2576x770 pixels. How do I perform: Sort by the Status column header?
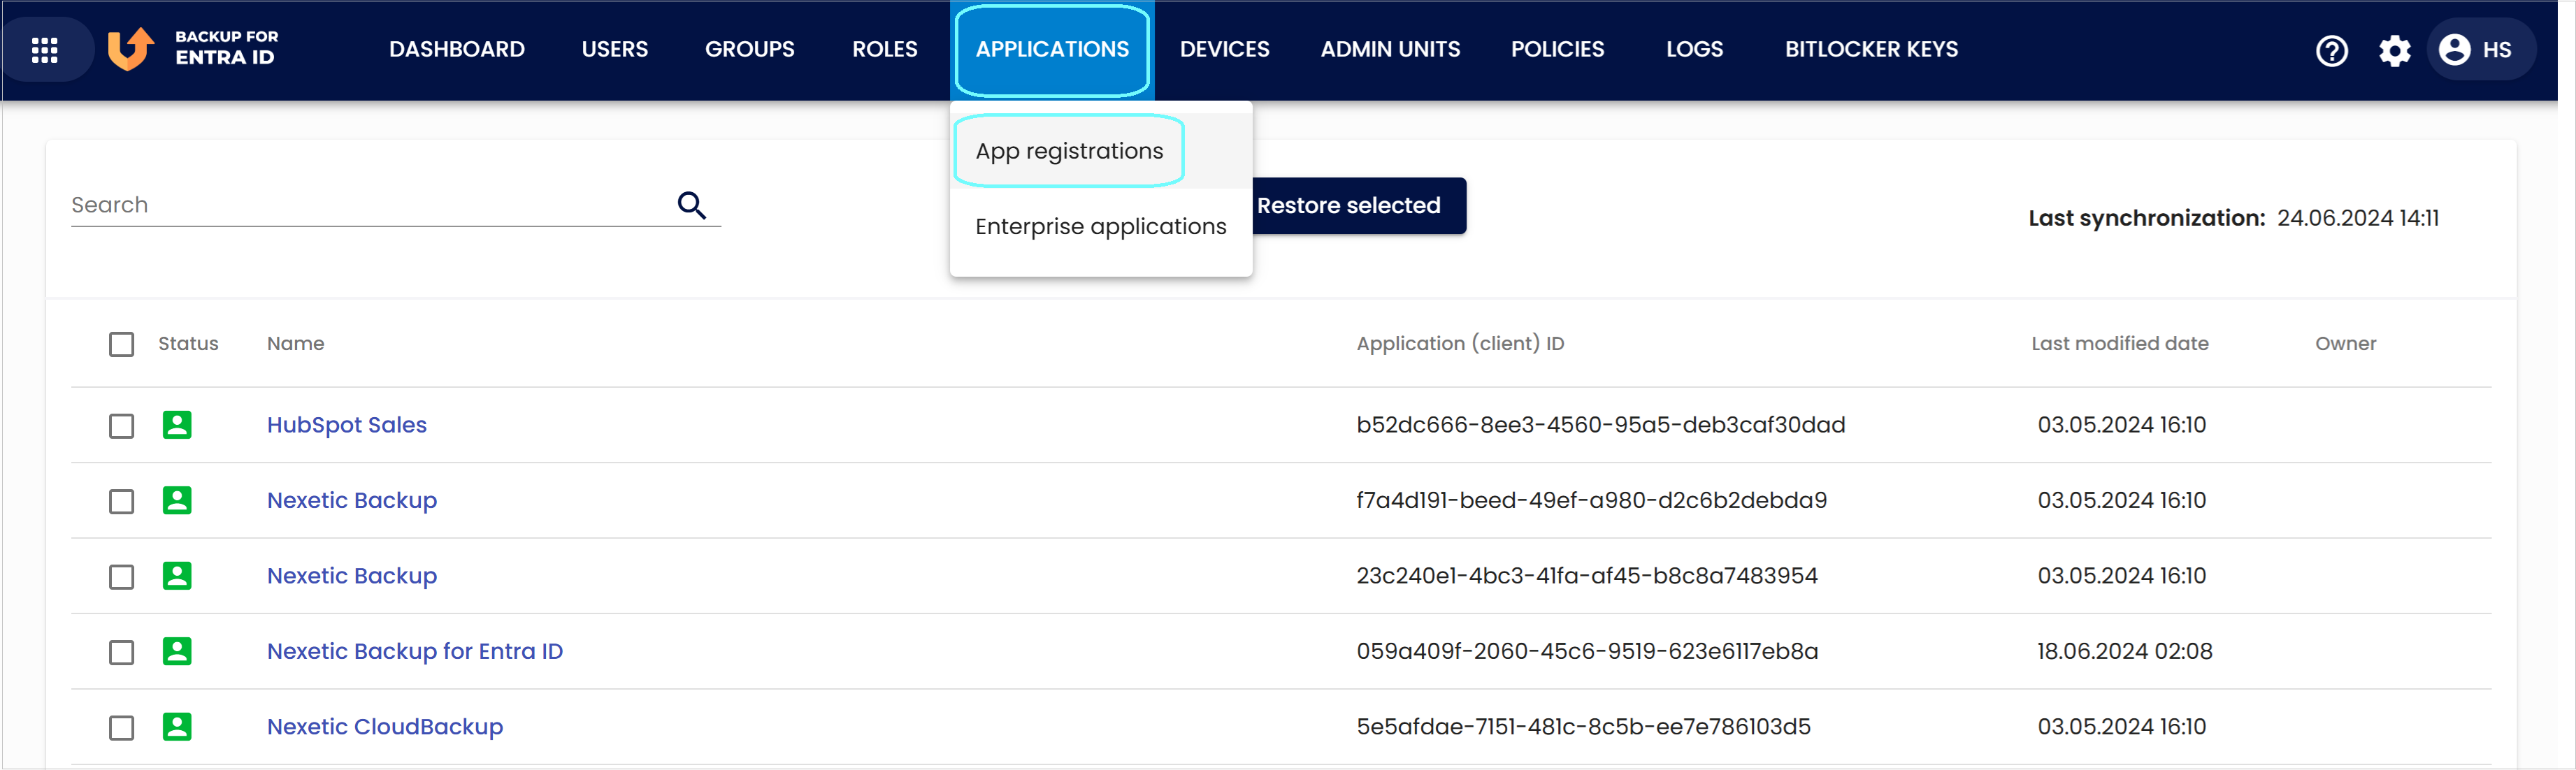(x=188, y=343)
